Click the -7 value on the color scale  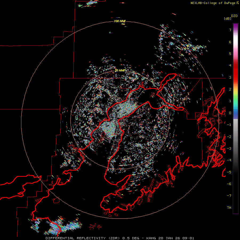[x=229, y=196]
